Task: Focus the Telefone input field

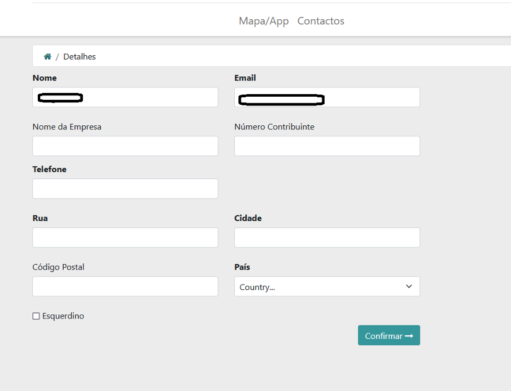Action: [125, 189]
